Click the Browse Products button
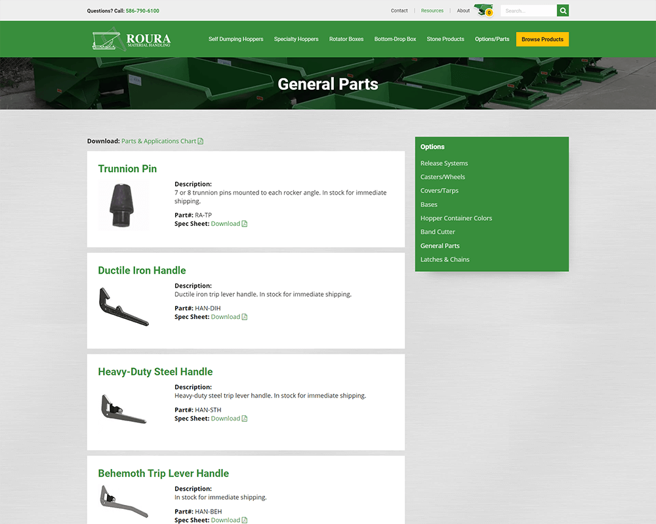The height and width of the screenshot is (524, 656). (x=542, y=39)
